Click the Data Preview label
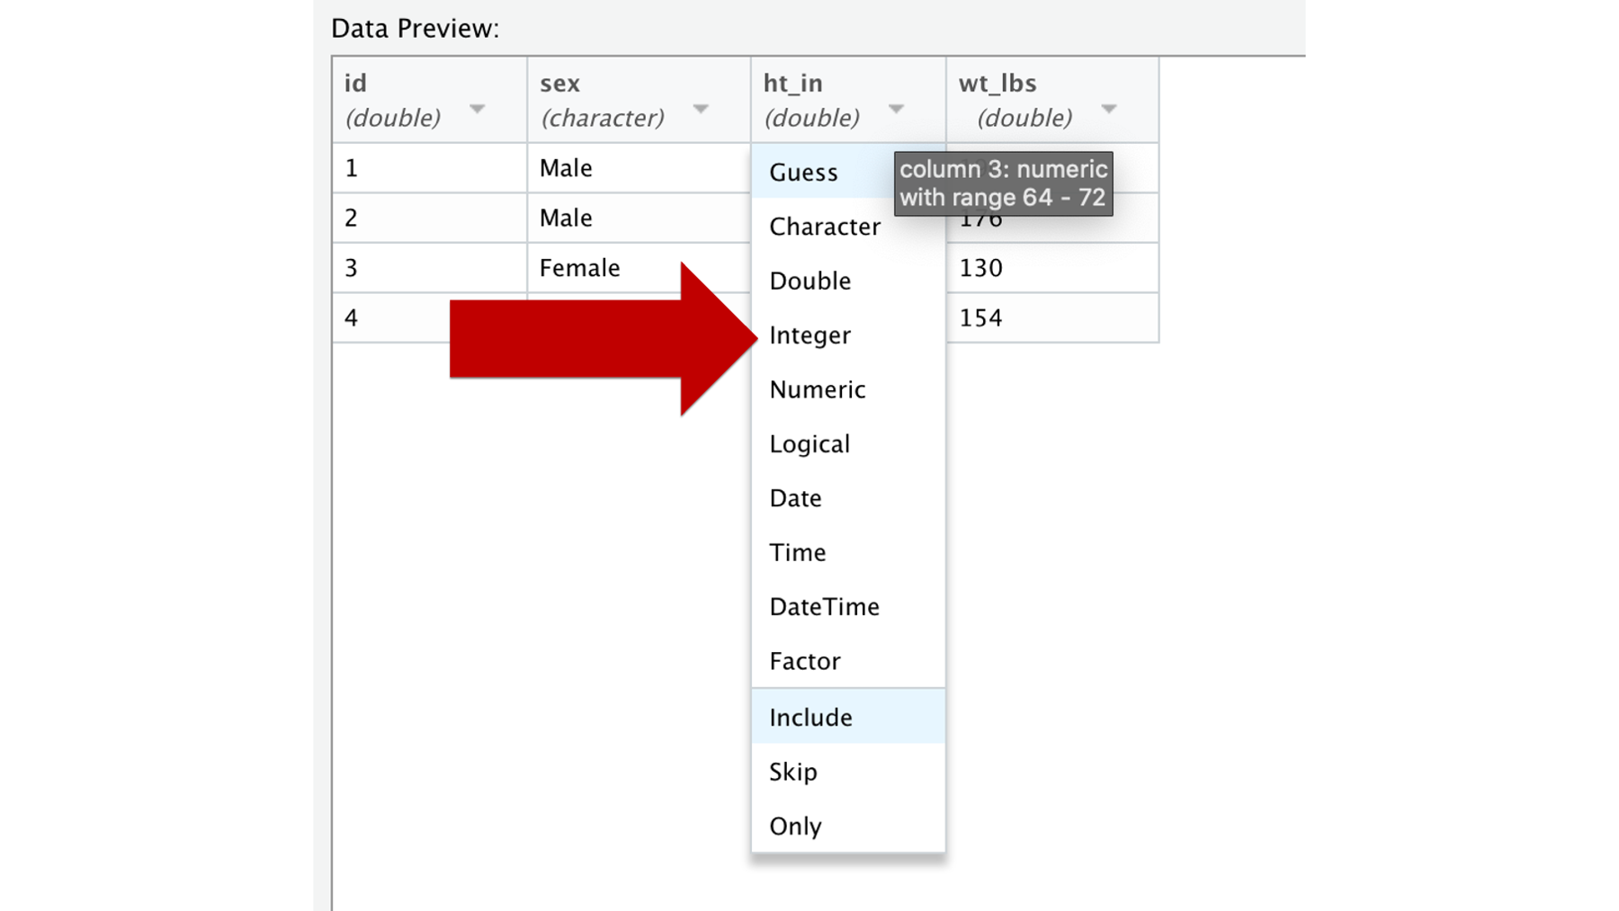1619x911 pixels. pyautogui.click(x=415, y=29)
